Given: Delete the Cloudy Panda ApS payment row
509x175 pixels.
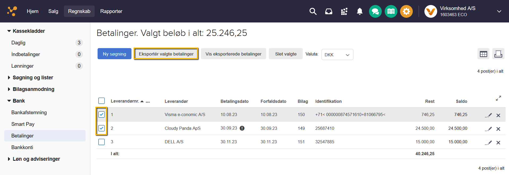Looking at the screenshot, I should (x=498, y=129).
